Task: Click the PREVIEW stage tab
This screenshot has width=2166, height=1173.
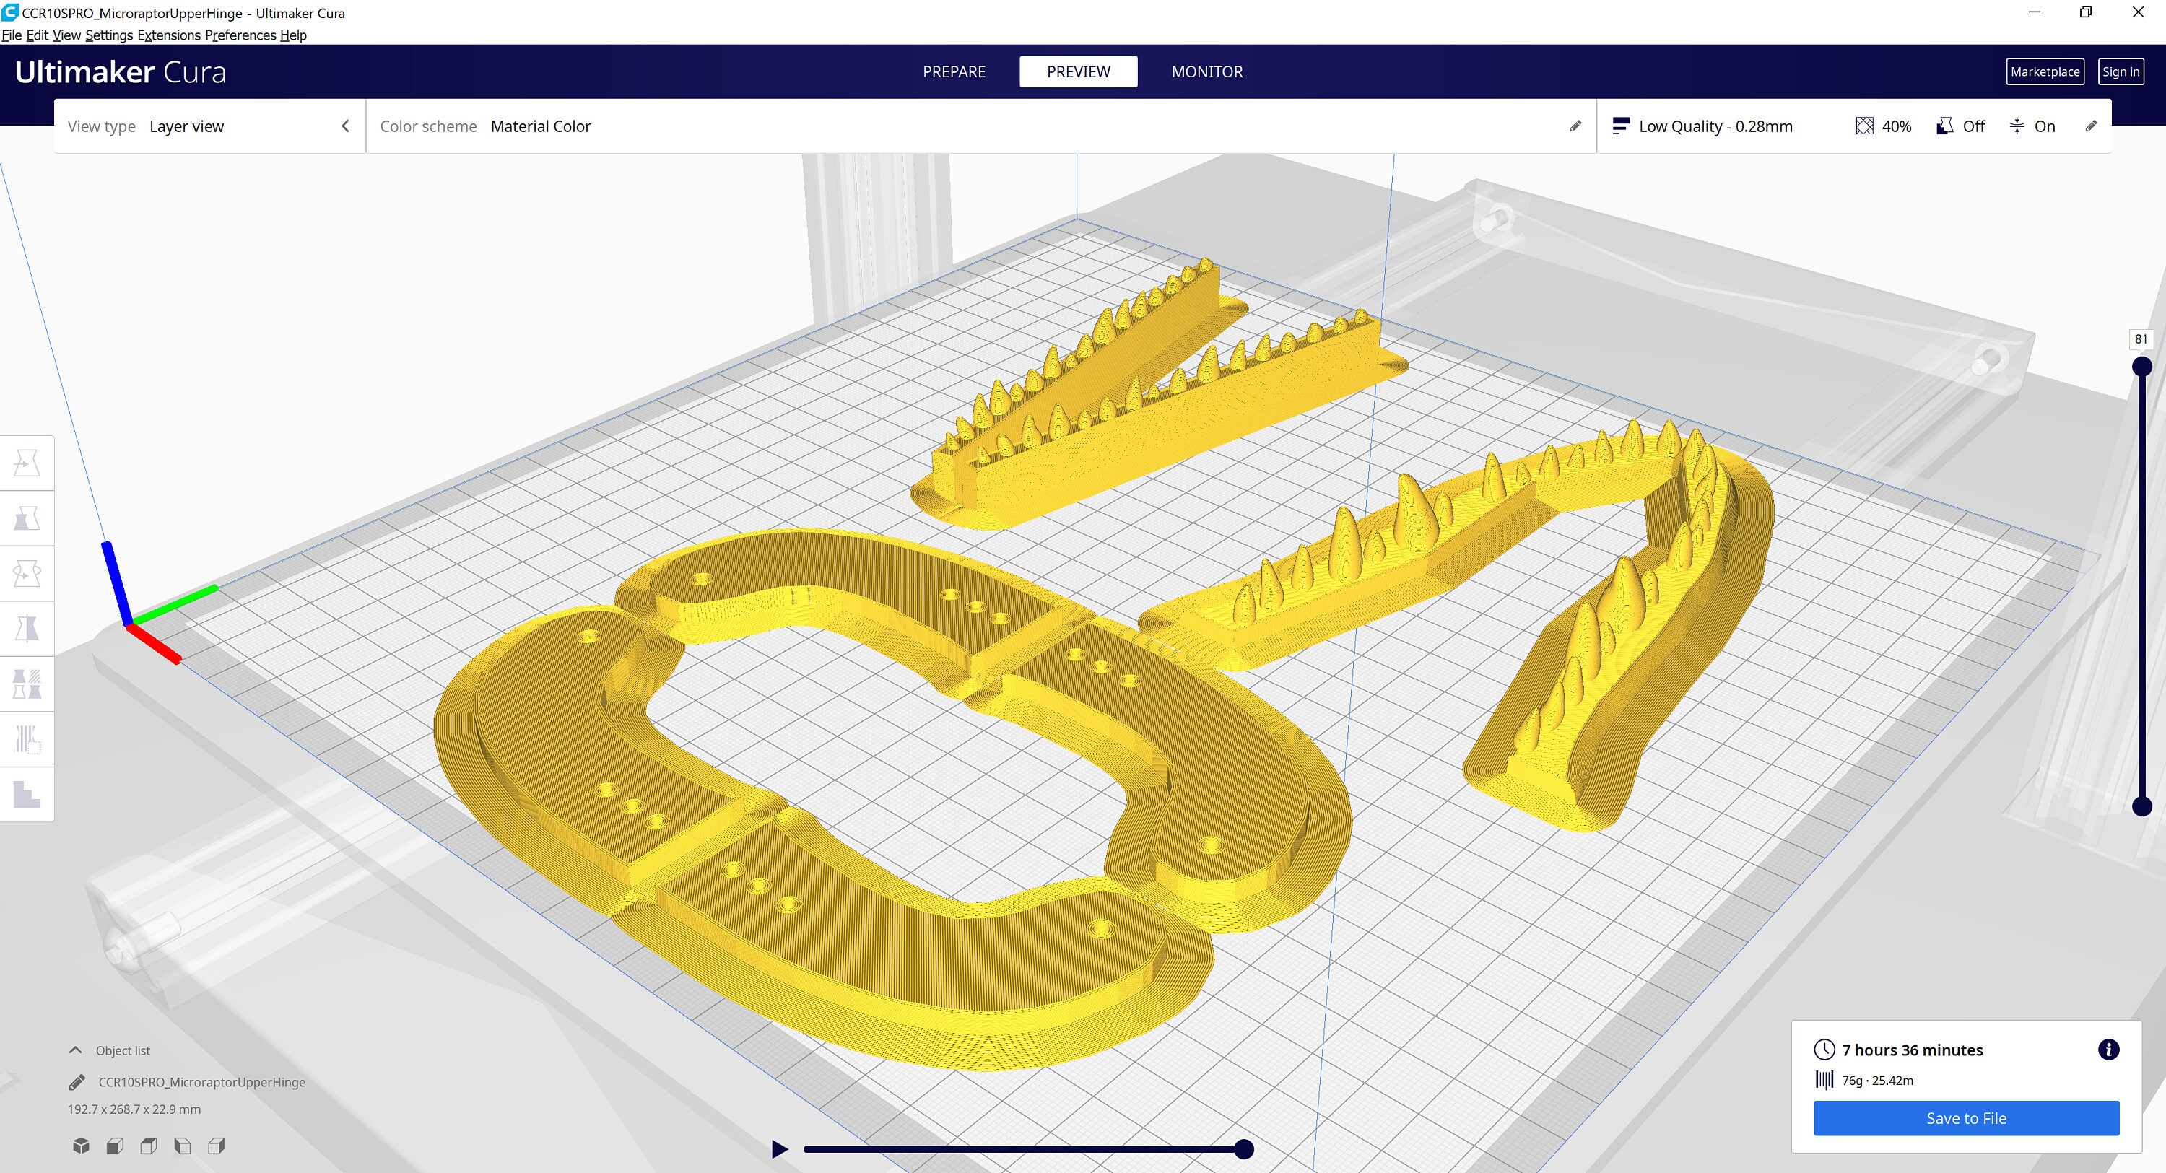Action: coord(1078,71)
